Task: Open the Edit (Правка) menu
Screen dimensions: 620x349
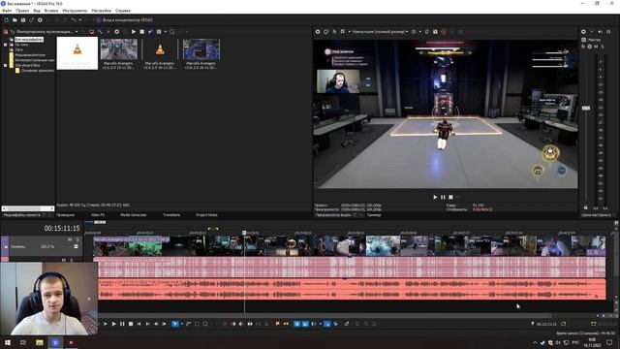Action: tap(22, 11)
